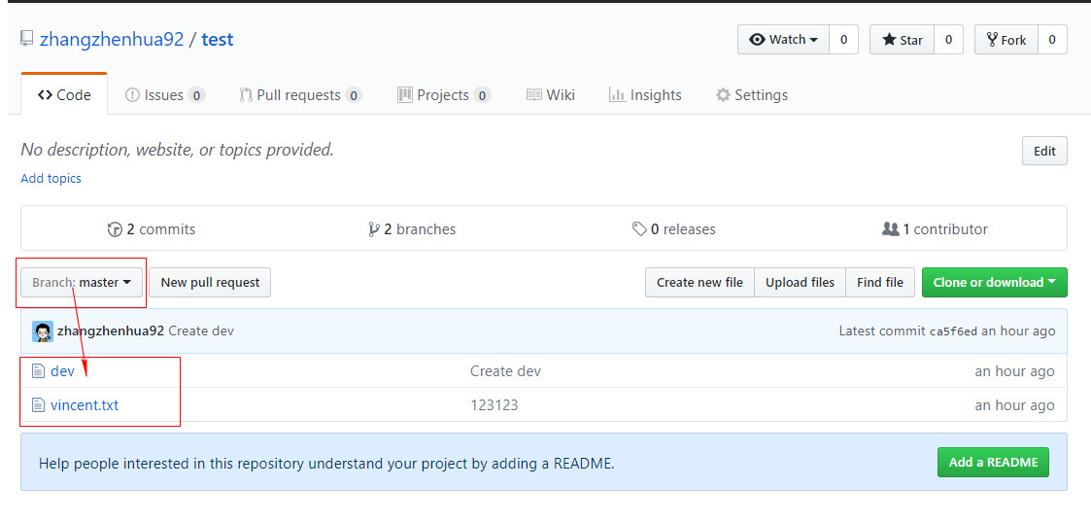Go to the Settings tab
The width and height of the screenshot is (1091, 522).
(x=752, y=95)
